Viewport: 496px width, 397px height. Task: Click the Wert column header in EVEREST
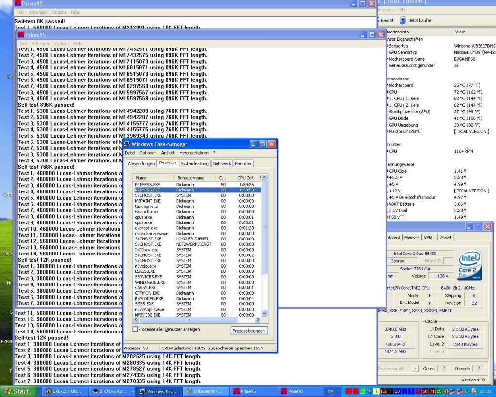tap(474, 32)
